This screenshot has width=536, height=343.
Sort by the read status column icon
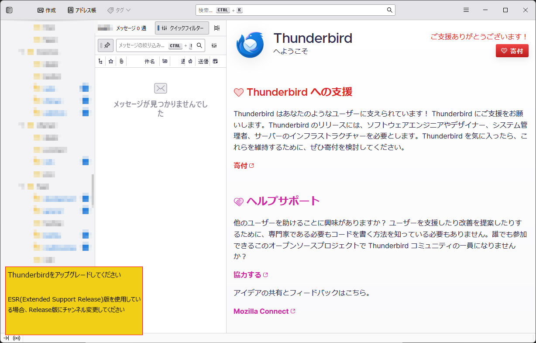[165, 62]
